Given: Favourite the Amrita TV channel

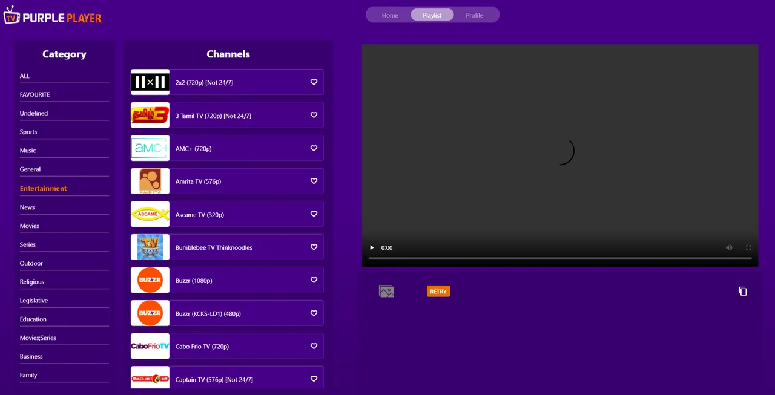Looking at the screenshot, I should pyautogui.click(x=314, y=181).
